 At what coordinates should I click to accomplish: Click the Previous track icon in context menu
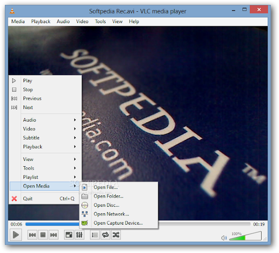pyautogui.click(x=14, y=99)
